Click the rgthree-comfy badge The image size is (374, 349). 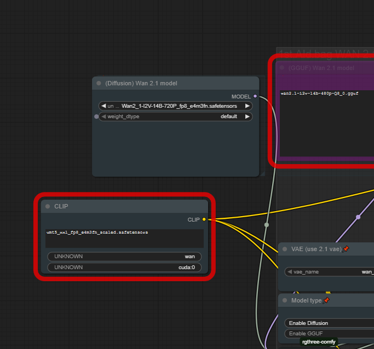click(319, 342)
